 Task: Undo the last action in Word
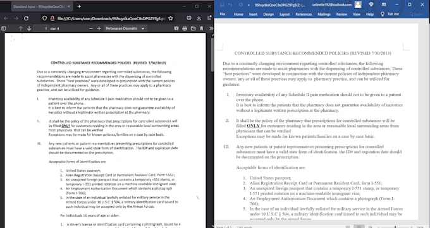(230, 4)
